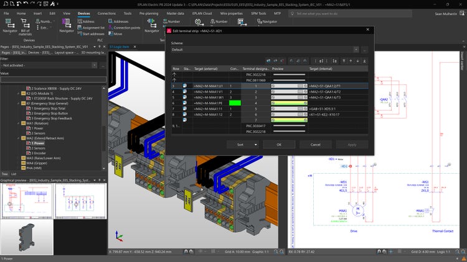Click green color cell in row 6
This screenshot has width=467, height=262.
tap(235, 103)
